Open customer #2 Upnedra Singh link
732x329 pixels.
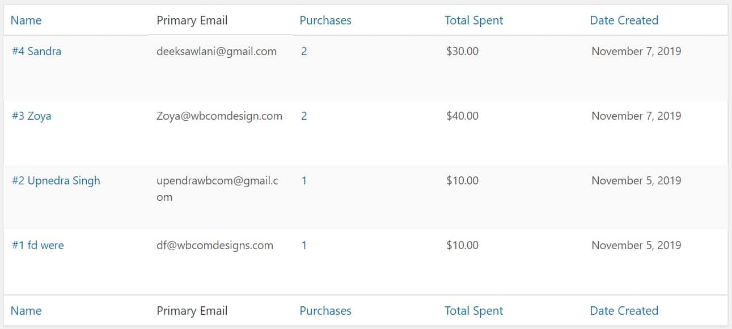click(x=56, y=180)
